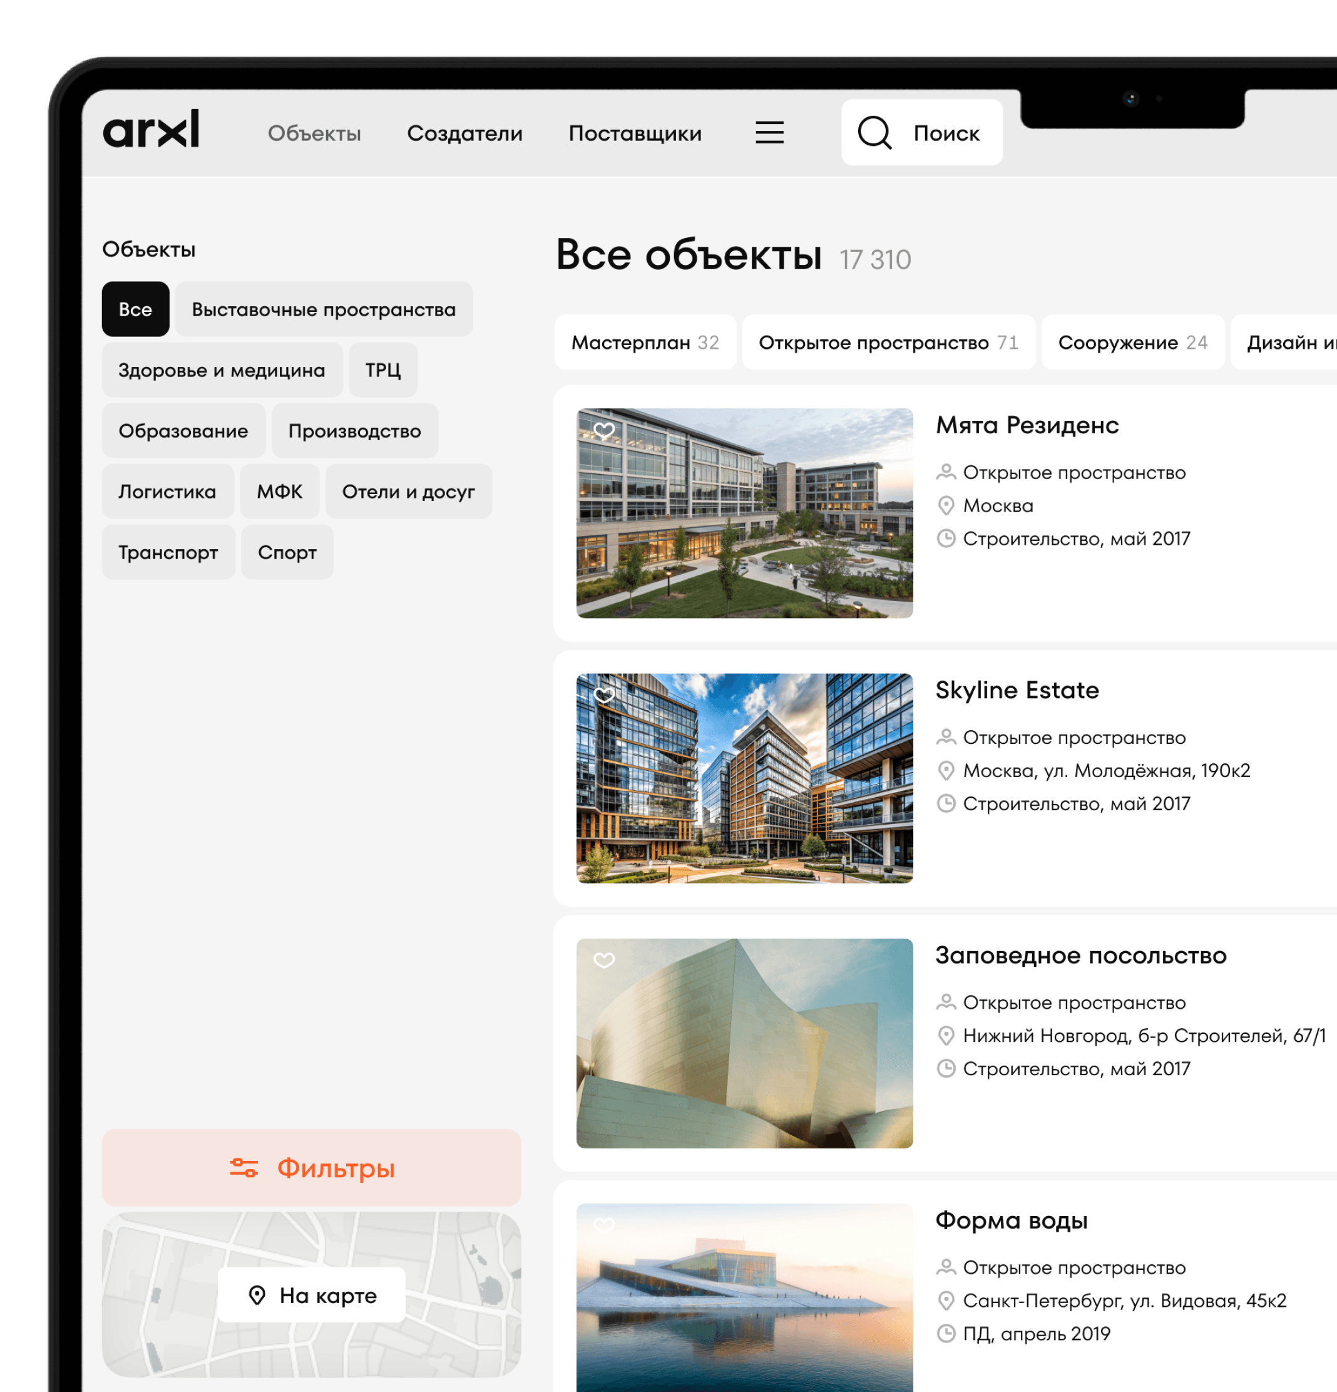Select the МФК category chip
The image size is (1337, 1392).
point(280,492)
